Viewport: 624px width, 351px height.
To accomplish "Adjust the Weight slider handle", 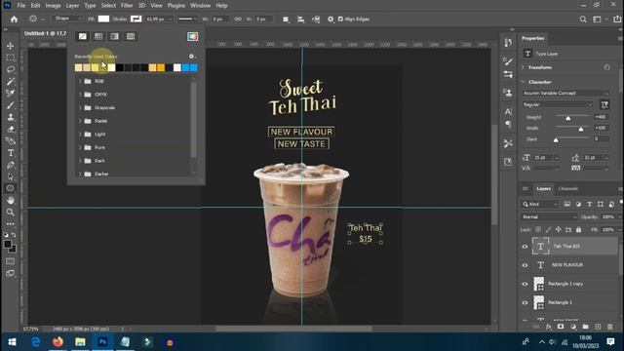I will [x=568, y=118].
